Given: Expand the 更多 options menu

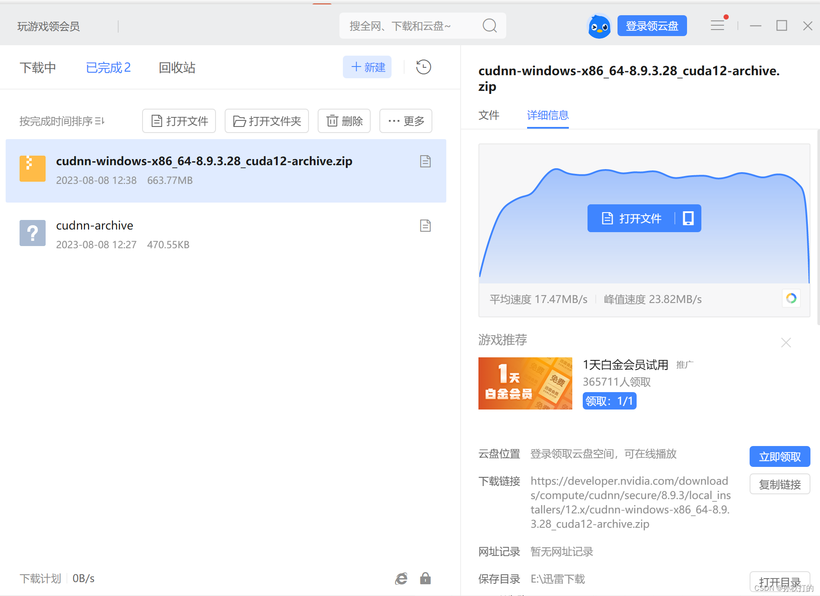Looking at the screenshot, I should (406, 121).
